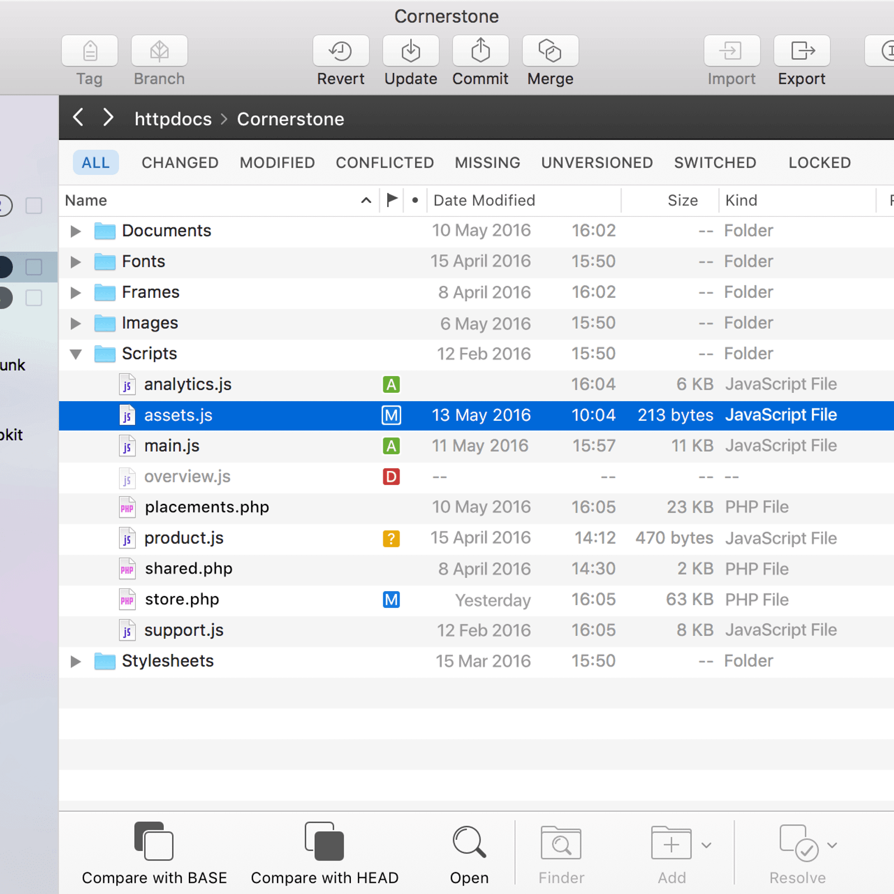
Task: Click the blue M status badge for store.php
Action: pos(391,600)
